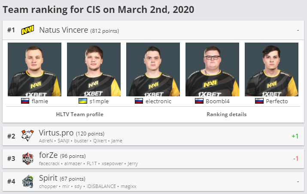Expand the Virtus.pro ranking row

tap(153, 136)
